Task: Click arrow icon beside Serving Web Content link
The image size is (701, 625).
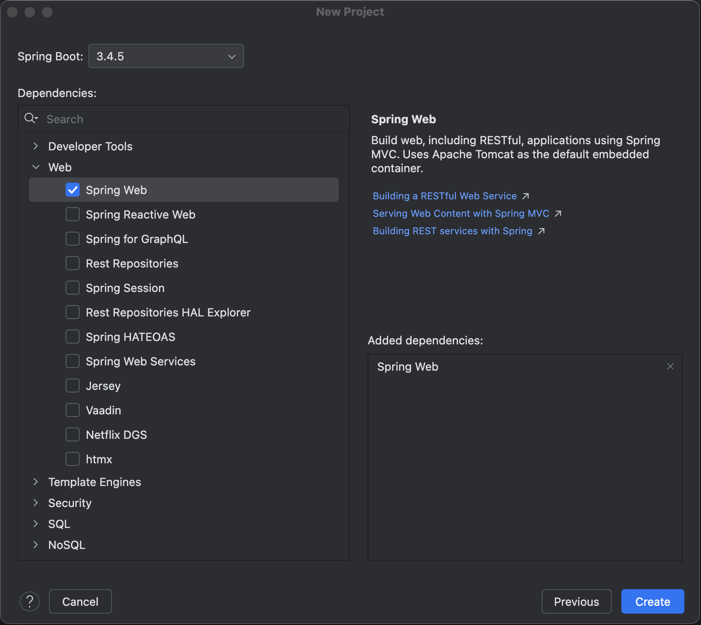Action: pyautogui.click(x=558, y=214)
